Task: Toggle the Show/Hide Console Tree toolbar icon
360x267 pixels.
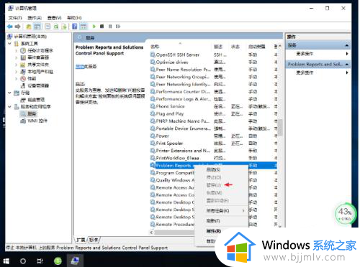Action: pos(37,27)
